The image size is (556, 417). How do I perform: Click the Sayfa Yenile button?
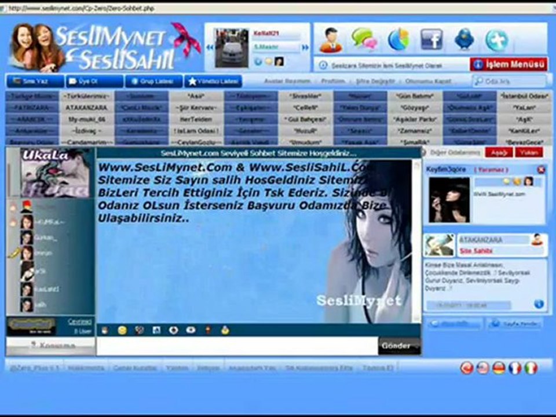pos(515,323)
